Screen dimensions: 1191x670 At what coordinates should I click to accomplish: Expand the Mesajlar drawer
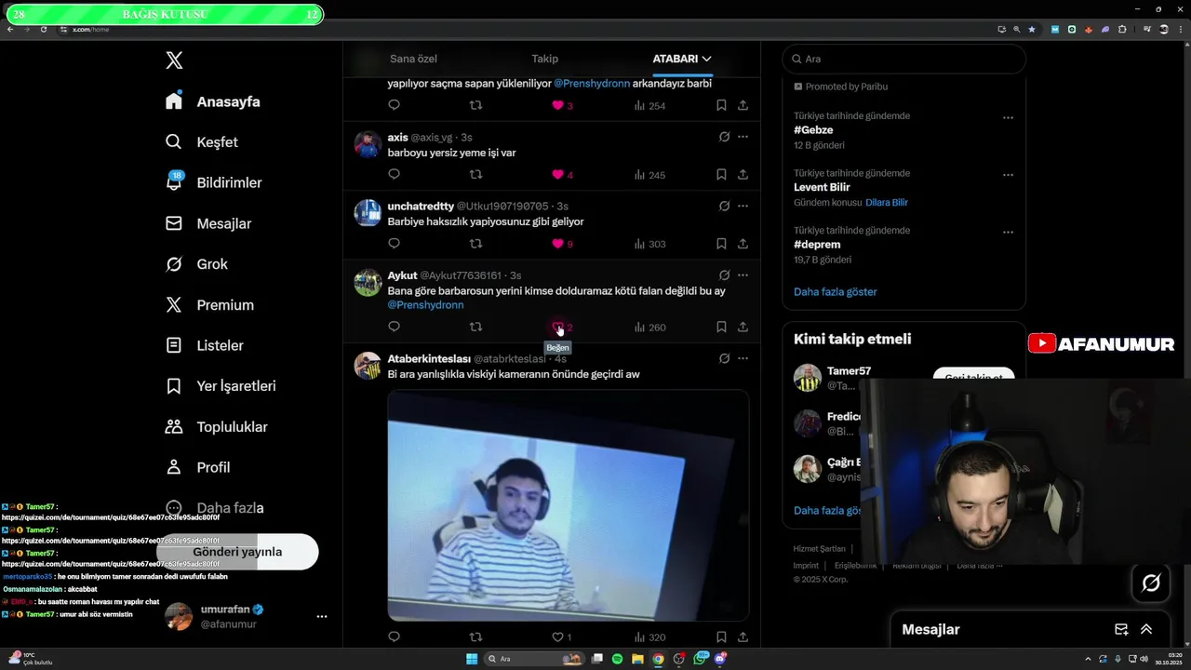tap(1146, 629)
